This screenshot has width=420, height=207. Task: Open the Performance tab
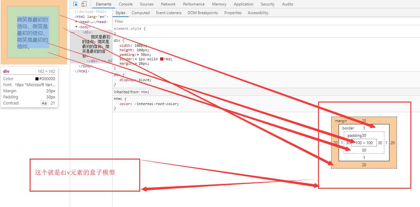(x=194, y=4)
